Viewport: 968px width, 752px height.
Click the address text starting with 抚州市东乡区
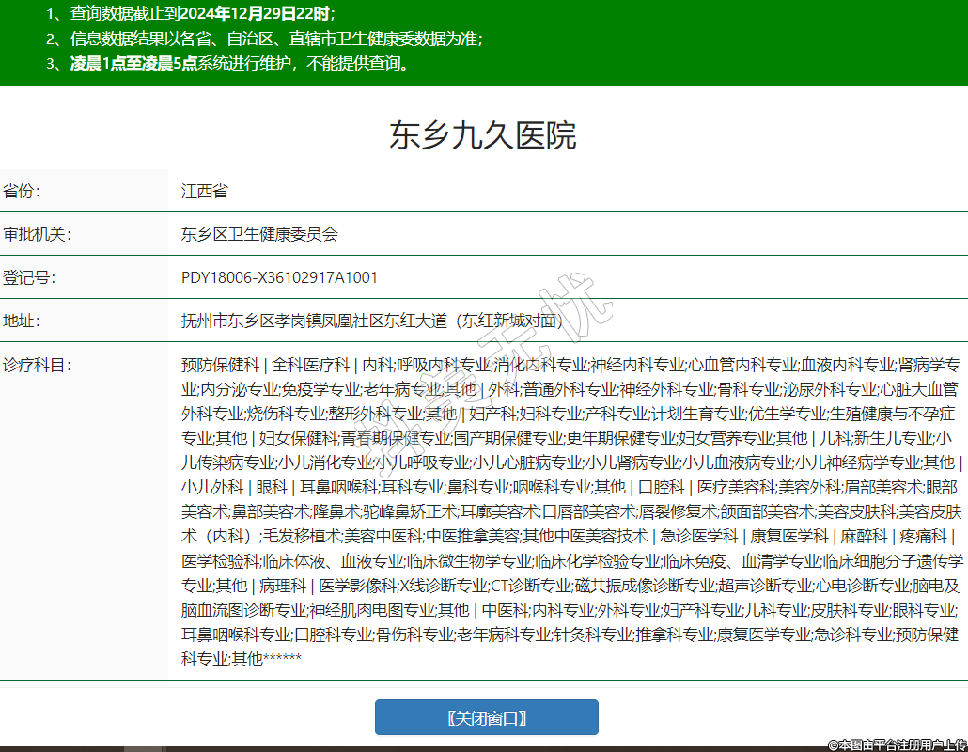(x=372, y=321)
